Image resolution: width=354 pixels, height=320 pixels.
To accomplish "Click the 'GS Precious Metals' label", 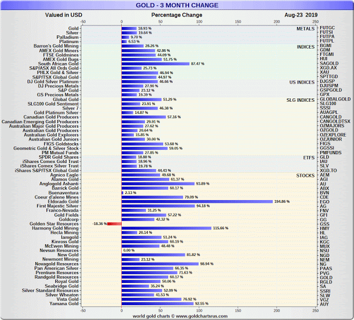I will pos(58,95).
